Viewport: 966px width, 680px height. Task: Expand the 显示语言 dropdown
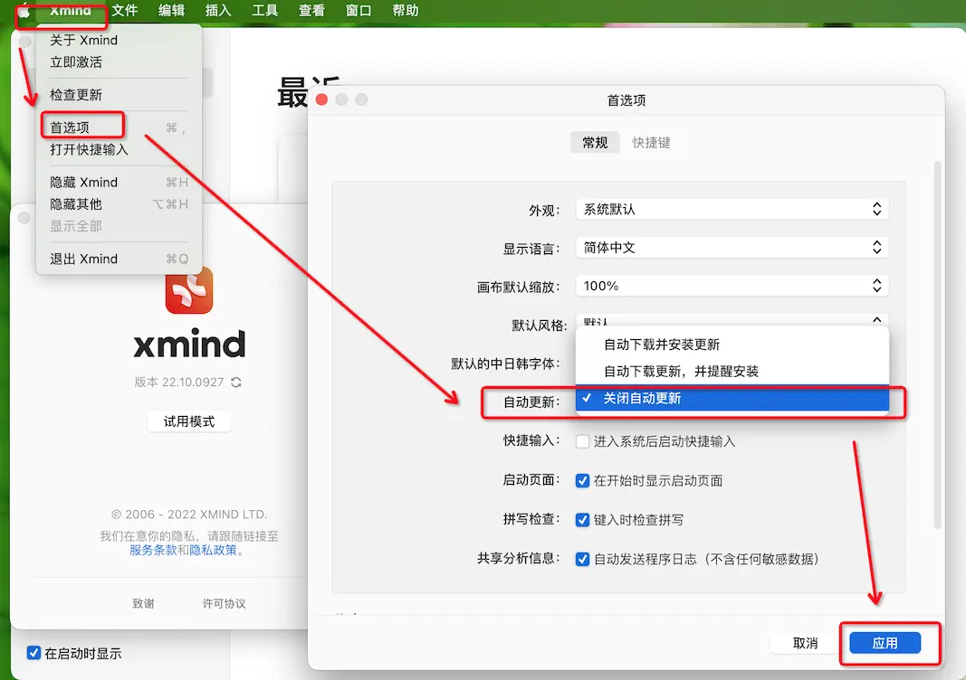coord(732,248)
